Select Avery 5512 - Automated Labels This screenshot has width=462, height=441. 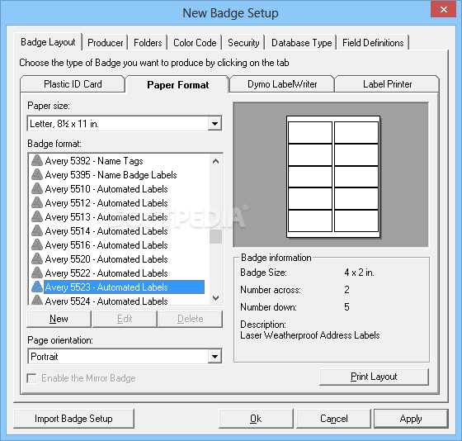pos(106,202)
